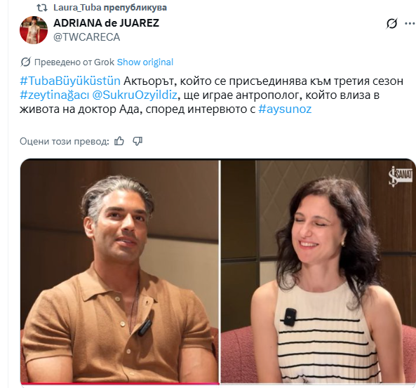Open the #aysunoz hashtag
This screenshot has width=416, height=388.
pyautogui.click(x=285, y=109)
